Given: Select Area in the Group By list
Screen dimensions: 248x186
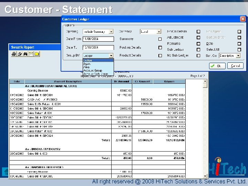Looking at the screenshot, I should (x=98, y=67).
